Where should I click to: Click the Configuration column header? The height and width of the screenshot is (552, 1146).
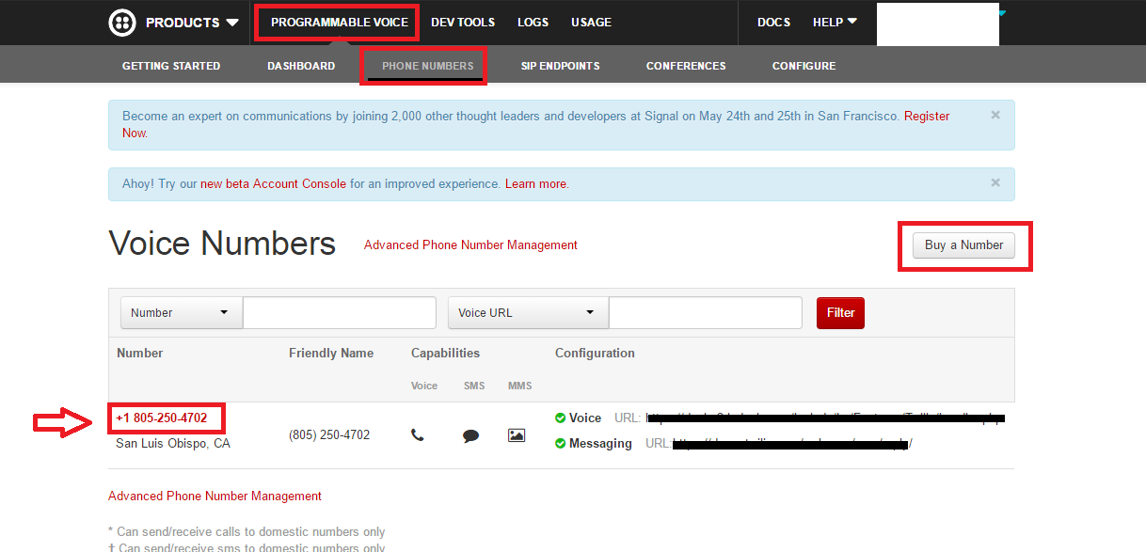(x=595, y=354)
